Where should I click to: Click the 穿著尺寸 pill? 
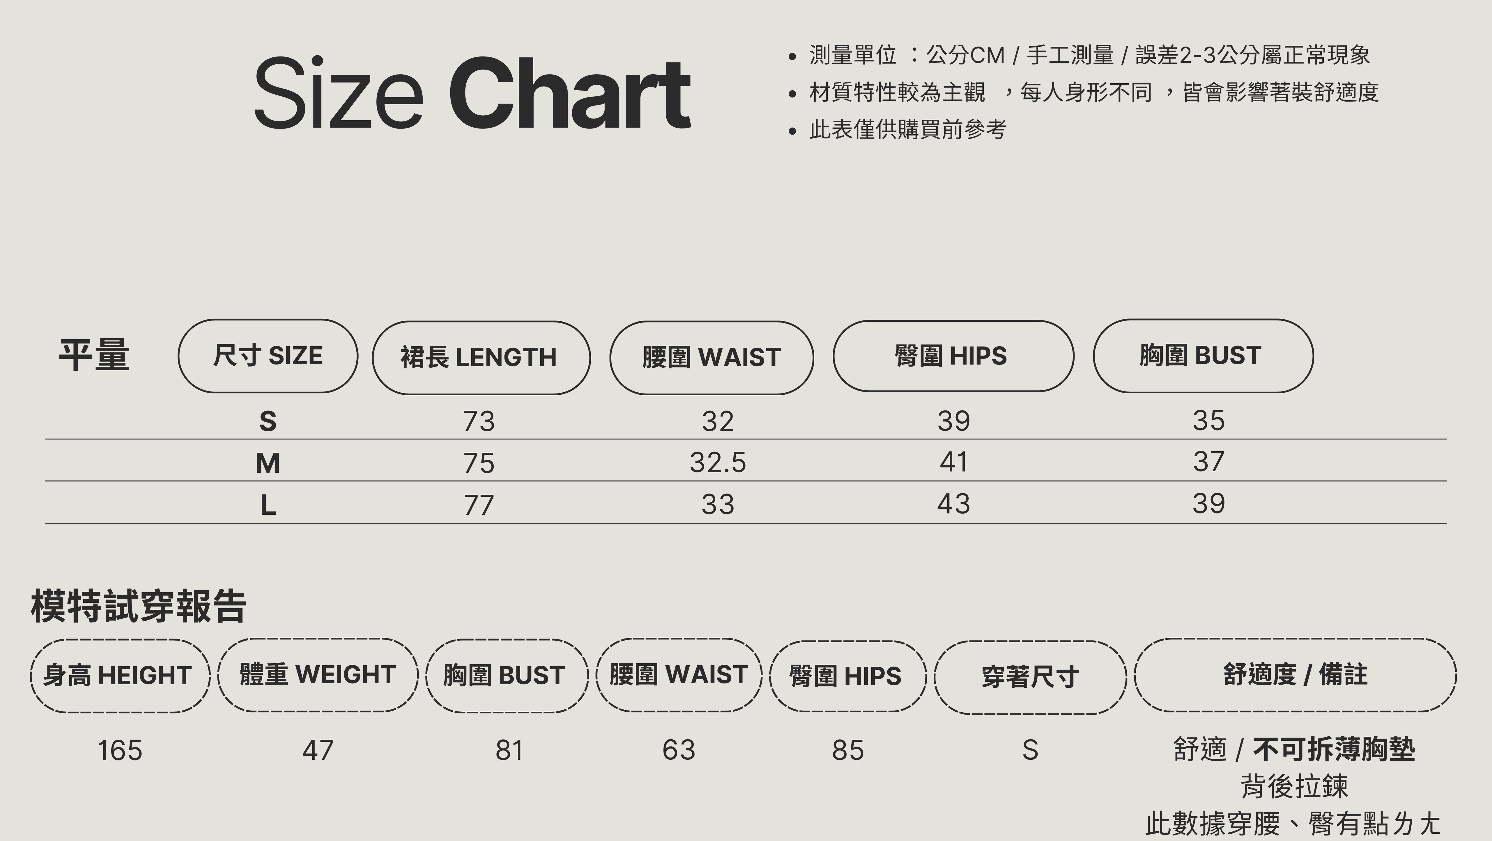tap(1030, 678)
